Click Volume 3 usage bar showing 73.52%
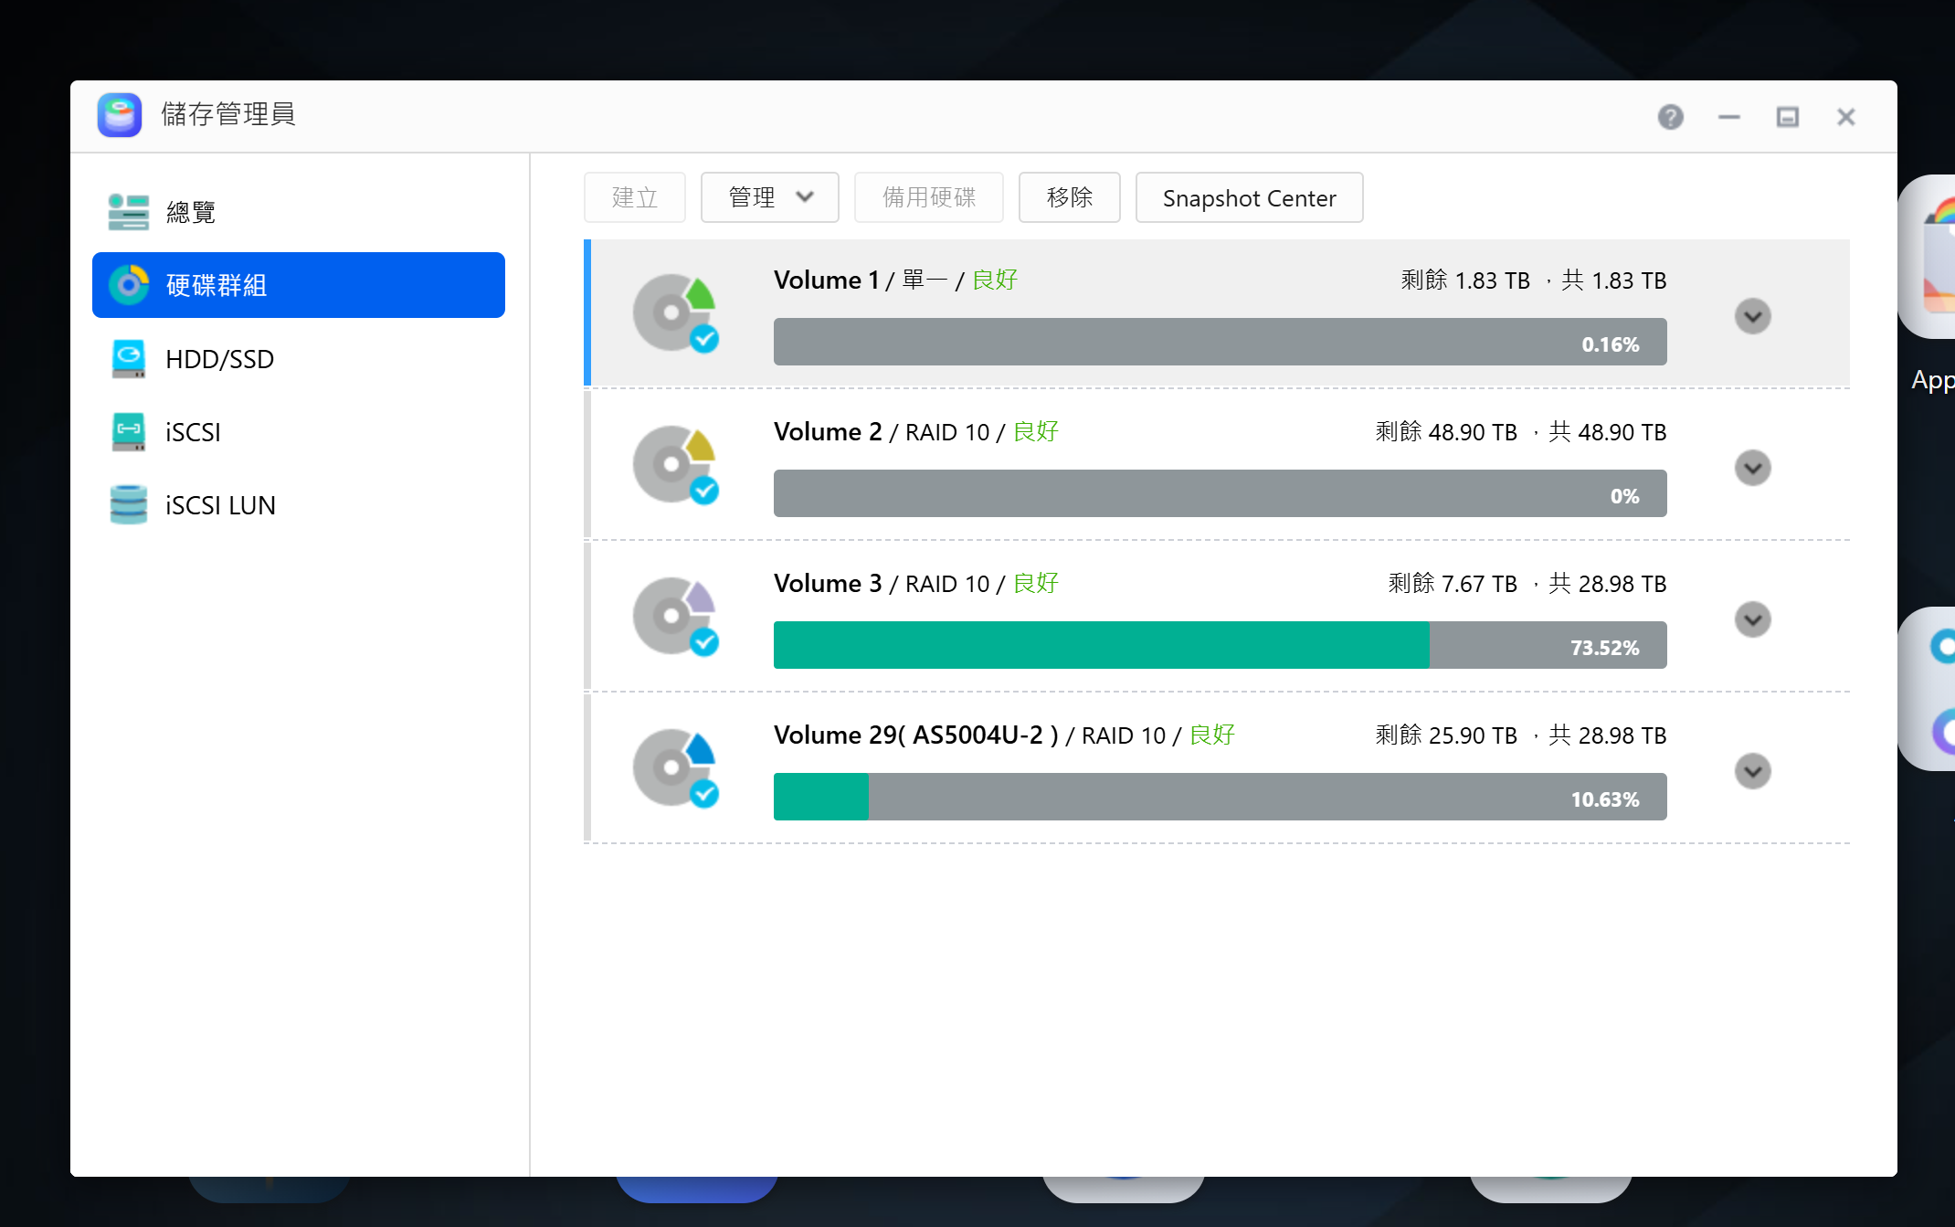The height and width of the screenshot is (1227, 1955). click(1221, 646)
